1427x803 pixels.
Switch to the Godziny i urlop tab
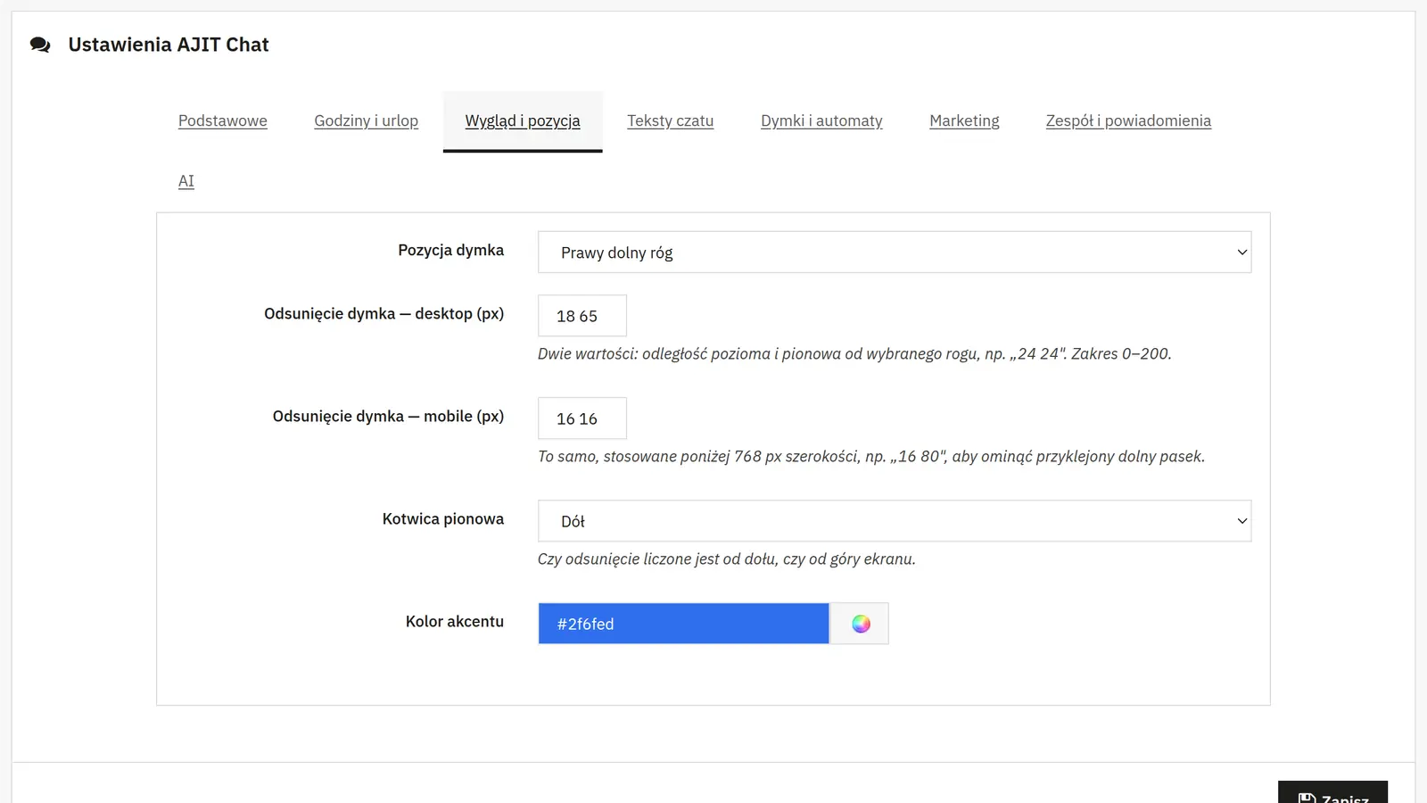pyautogui.click(x=366, y=120)
